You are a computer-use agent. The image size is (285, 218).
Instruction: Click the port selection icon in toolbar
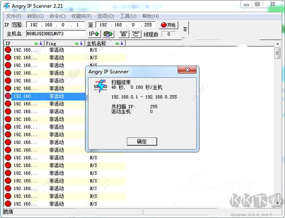[x=108, y=34]
